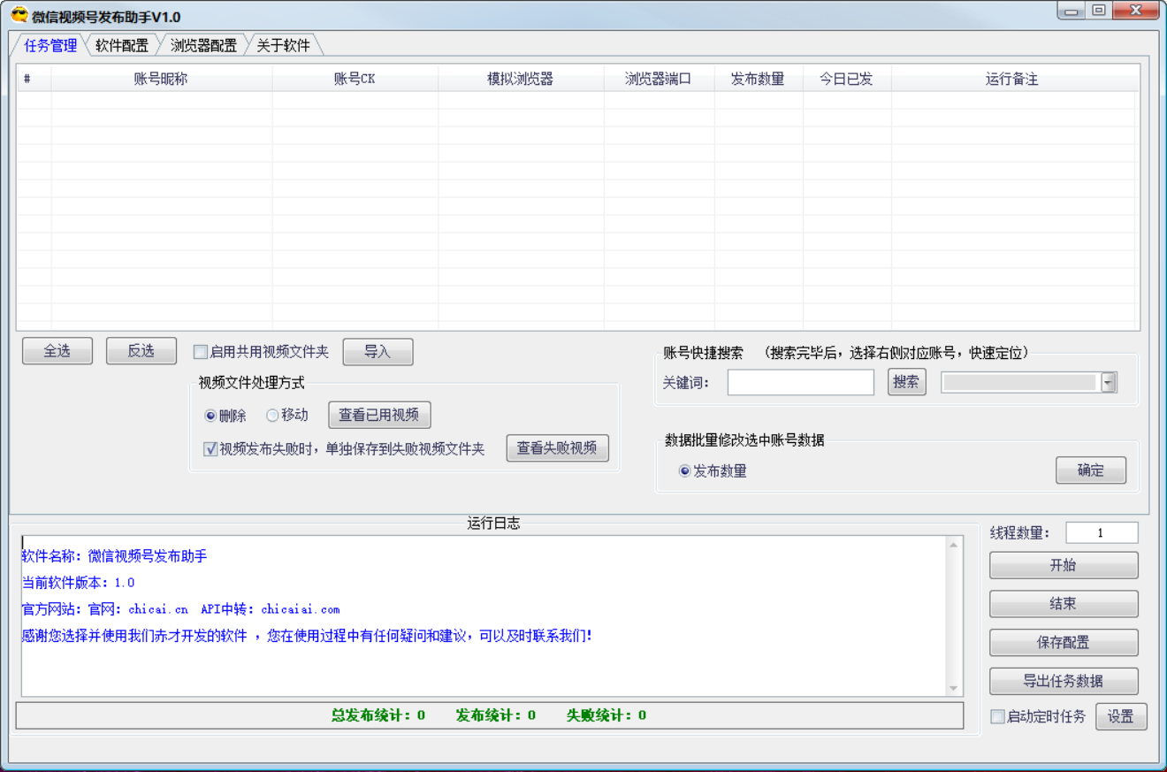Click the log scrollbar down arrow
Viewport: 1167px width, 772px height.
coord(954,689)
